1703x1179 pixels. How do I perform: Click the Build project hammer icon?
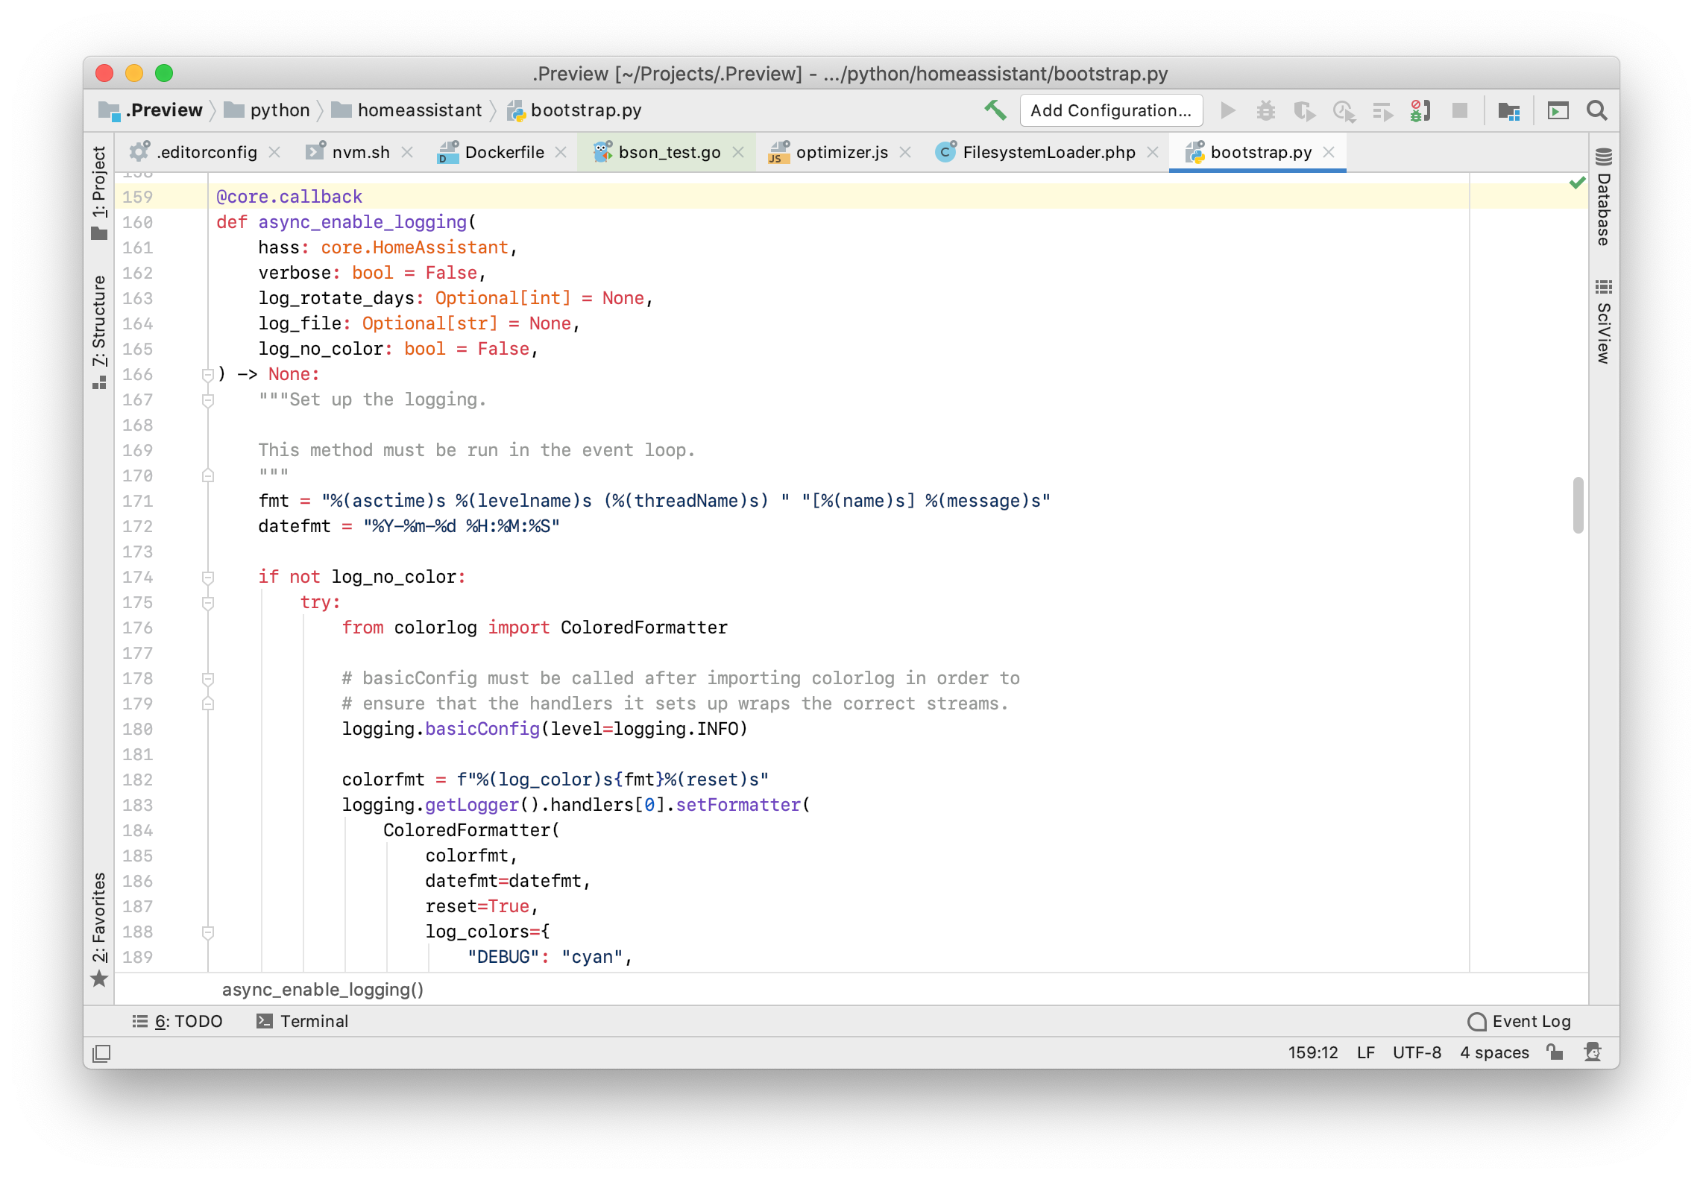tap(995, 110)
